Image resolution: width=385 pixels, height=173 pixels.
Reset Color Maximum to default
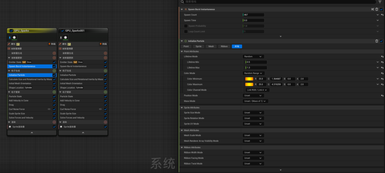point(382,85)
